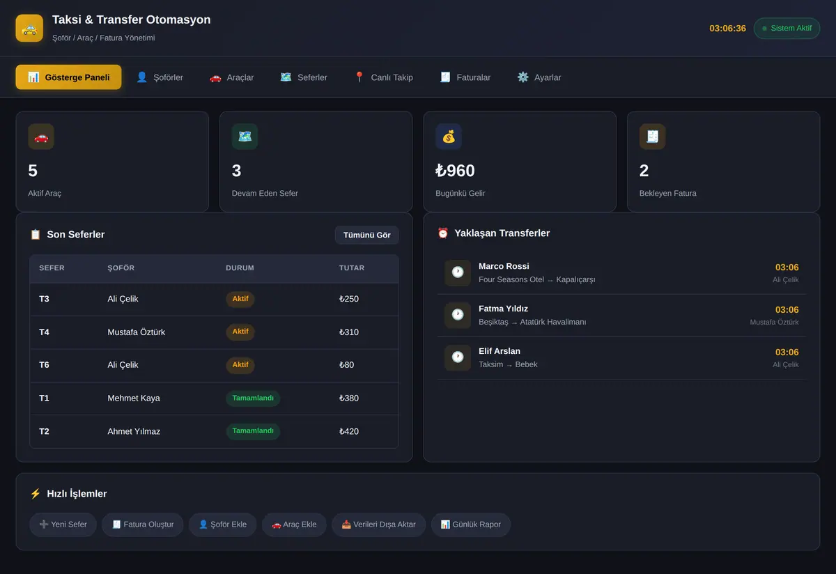Click the Taksim → Bebek route text

tap(508, 364)
